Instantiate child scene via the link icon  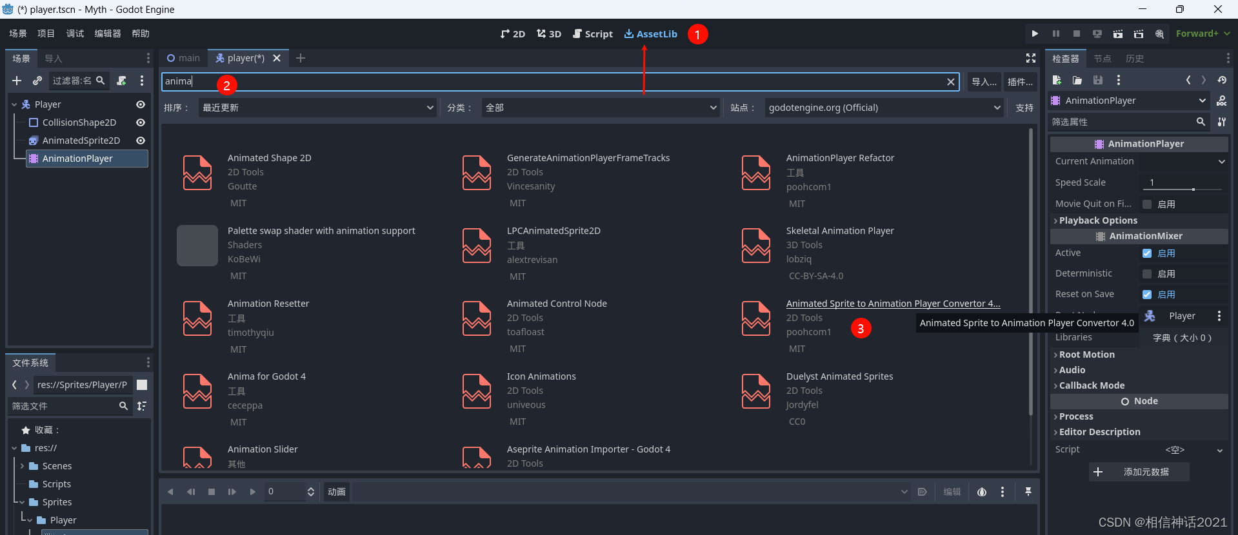point(37,81)
